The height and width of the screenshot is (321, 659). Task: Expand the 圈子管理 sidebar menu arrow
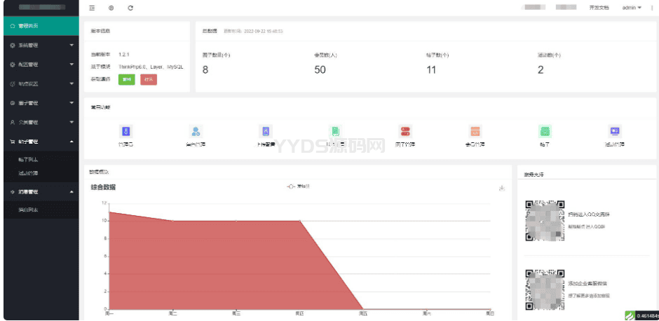coord(72,103)
